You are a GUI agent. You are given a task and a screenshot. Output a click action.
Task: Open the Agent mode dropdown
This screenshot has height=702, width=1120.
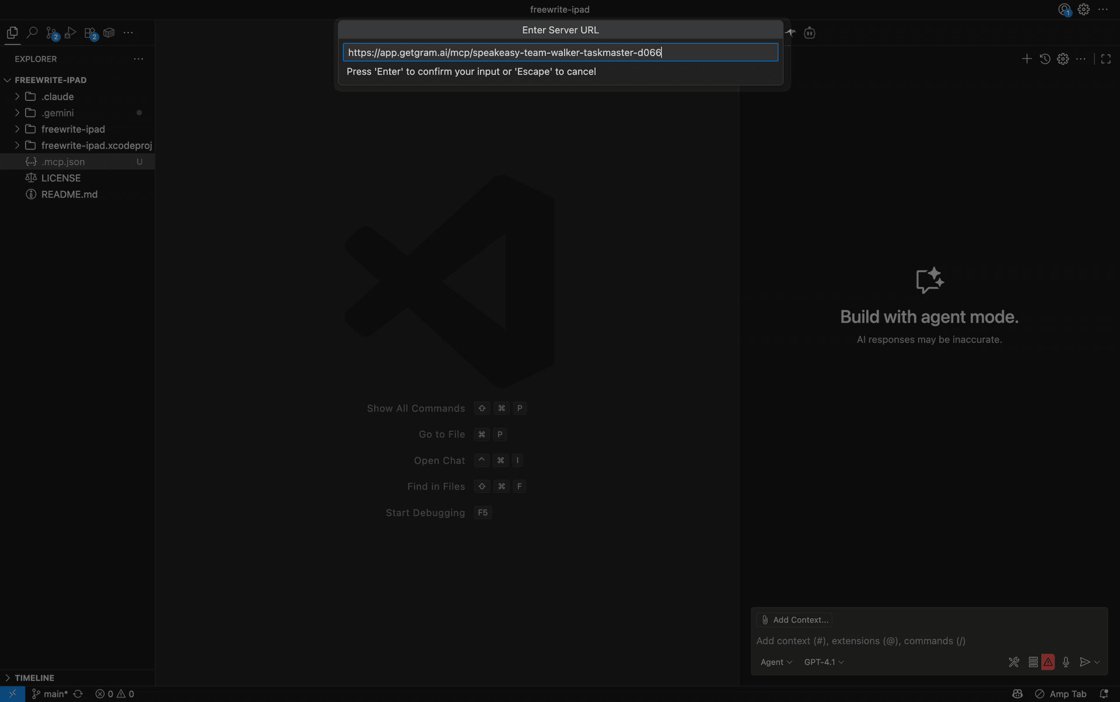click(776, 662)
